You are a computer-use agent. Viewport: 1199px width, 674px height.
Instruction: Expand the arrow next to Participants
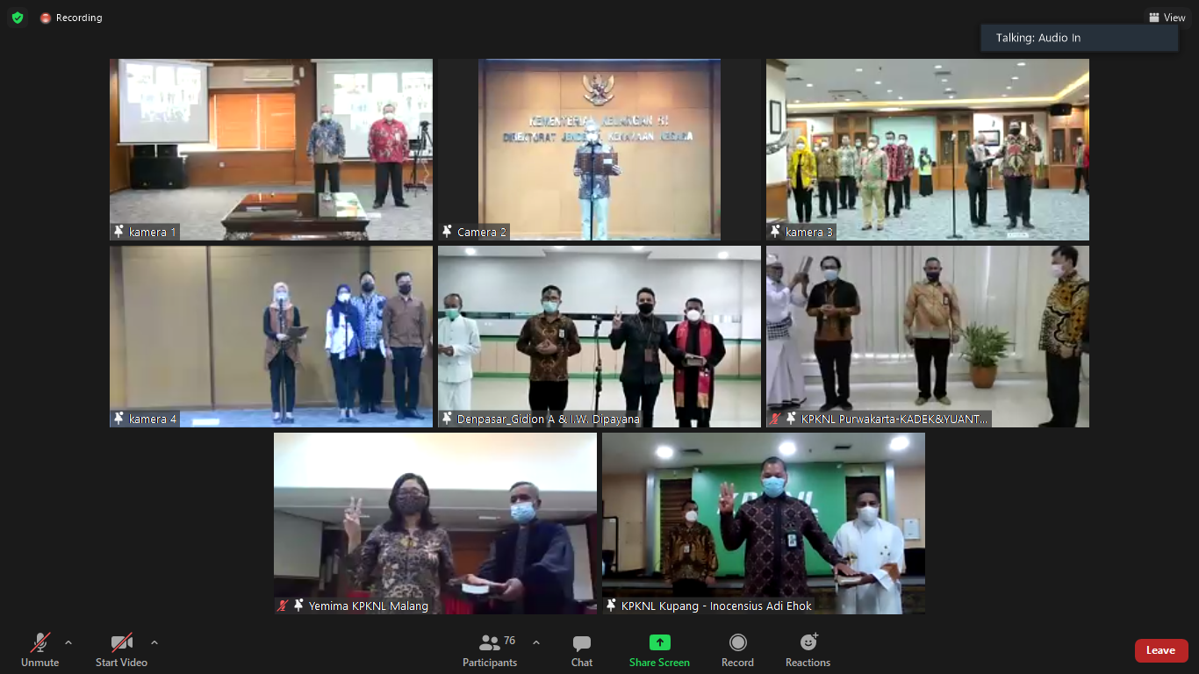(536, 642)
